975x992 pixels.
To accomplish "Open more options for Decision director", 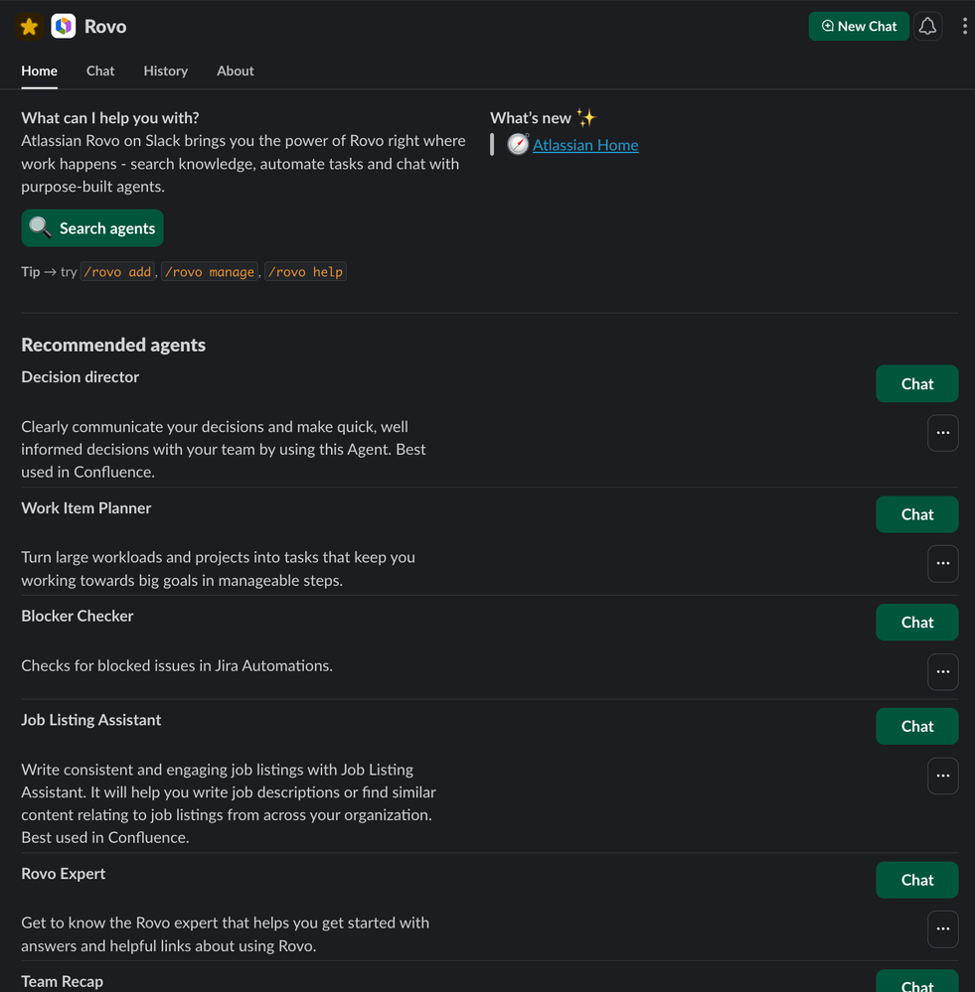I will (x=942, y=433).
